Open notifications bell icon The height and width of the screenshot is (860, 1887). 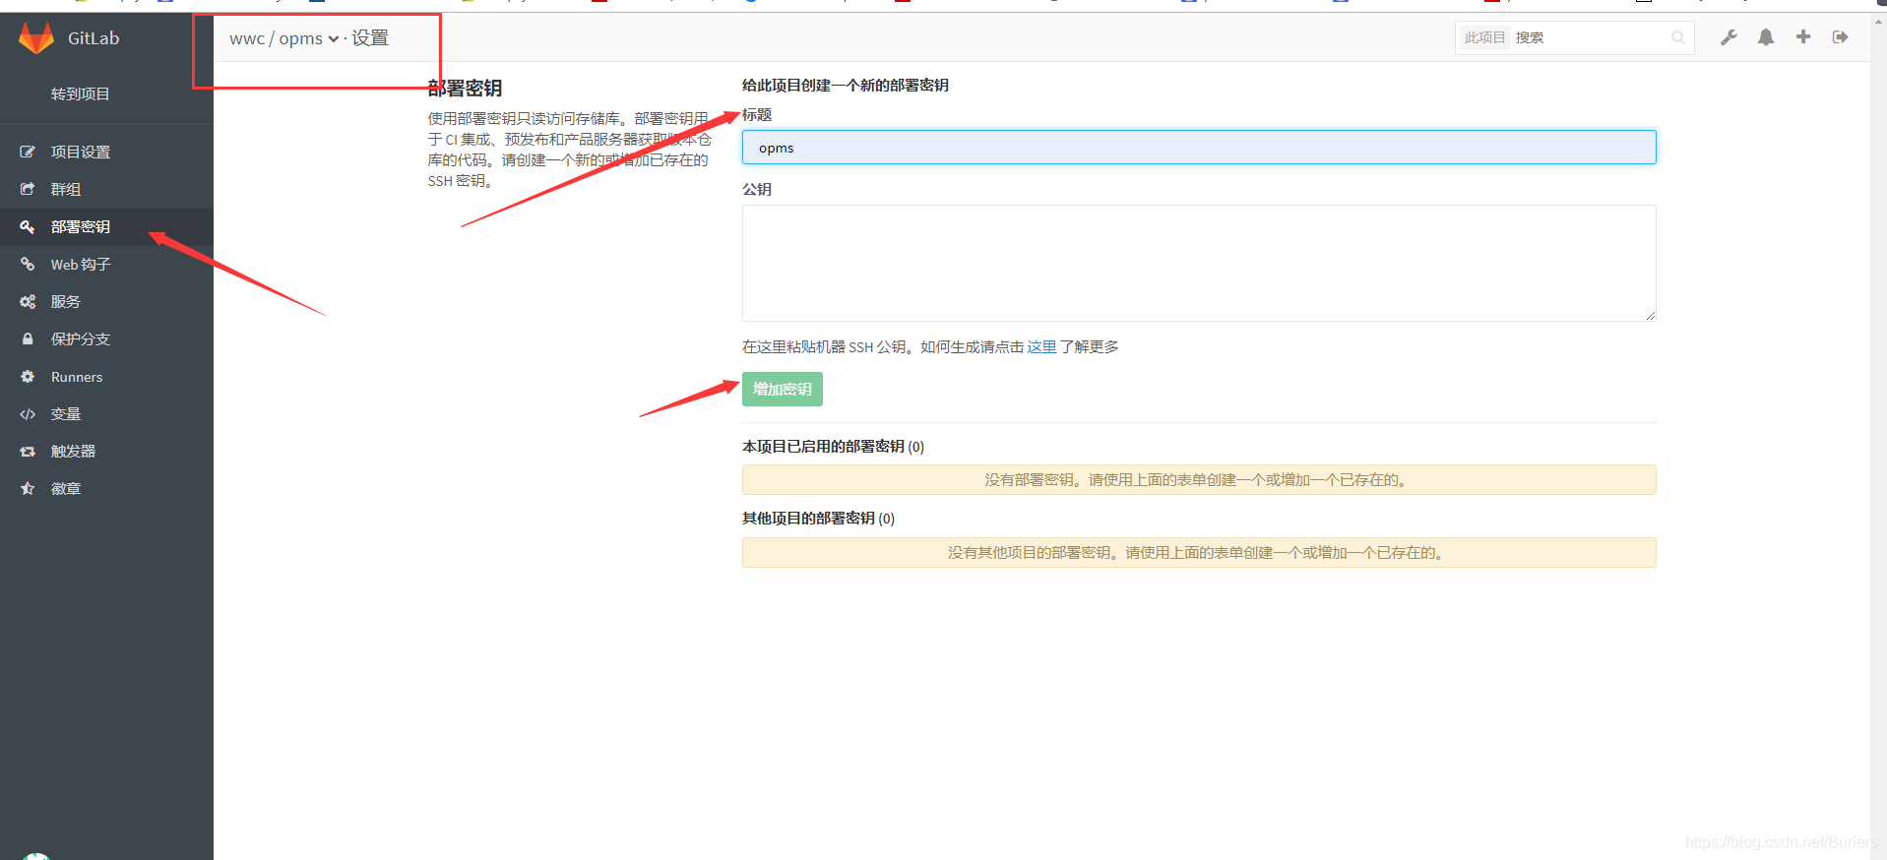click(x=1766, y=37)
